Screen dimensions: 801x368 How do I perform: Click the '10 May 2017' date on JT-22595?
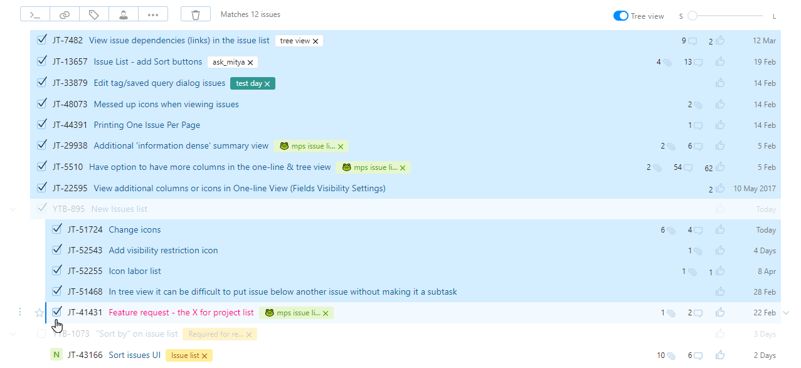tap(755, 188)
